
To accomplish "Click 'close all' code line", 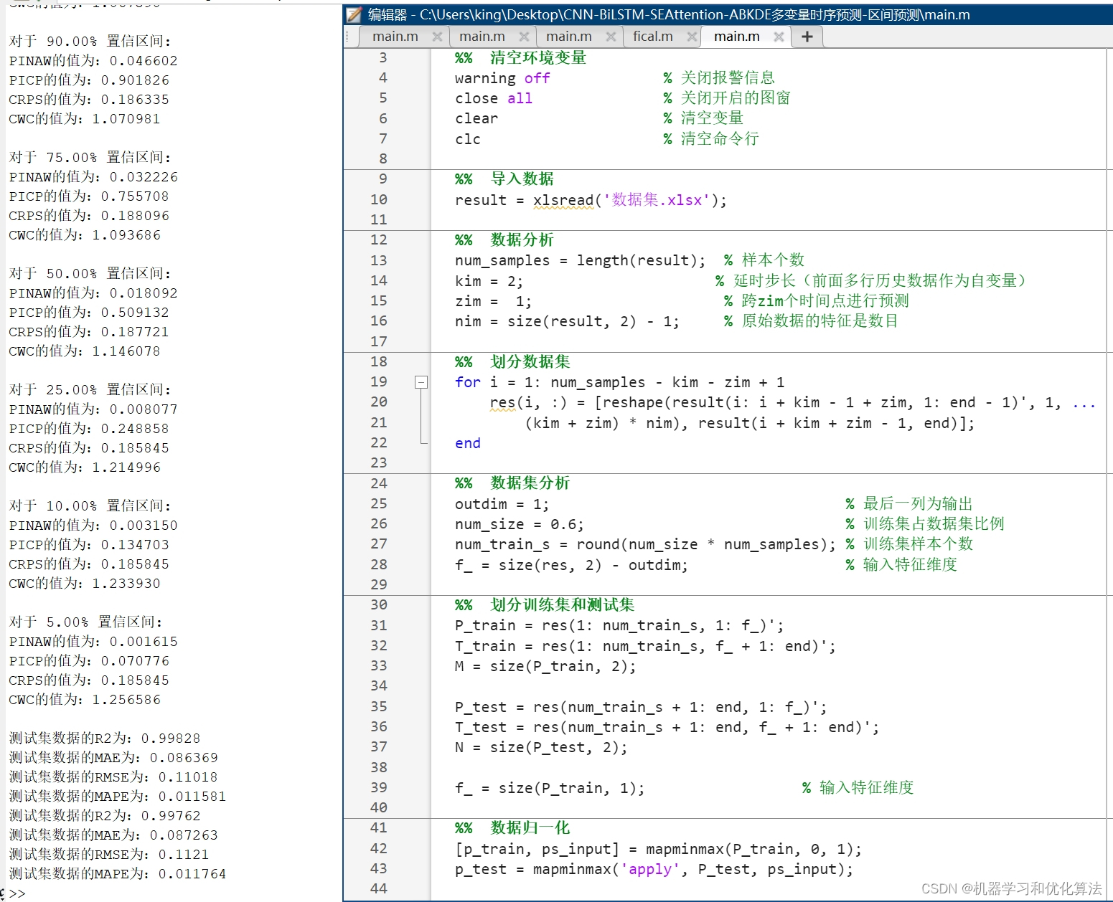I will point(494,98).
